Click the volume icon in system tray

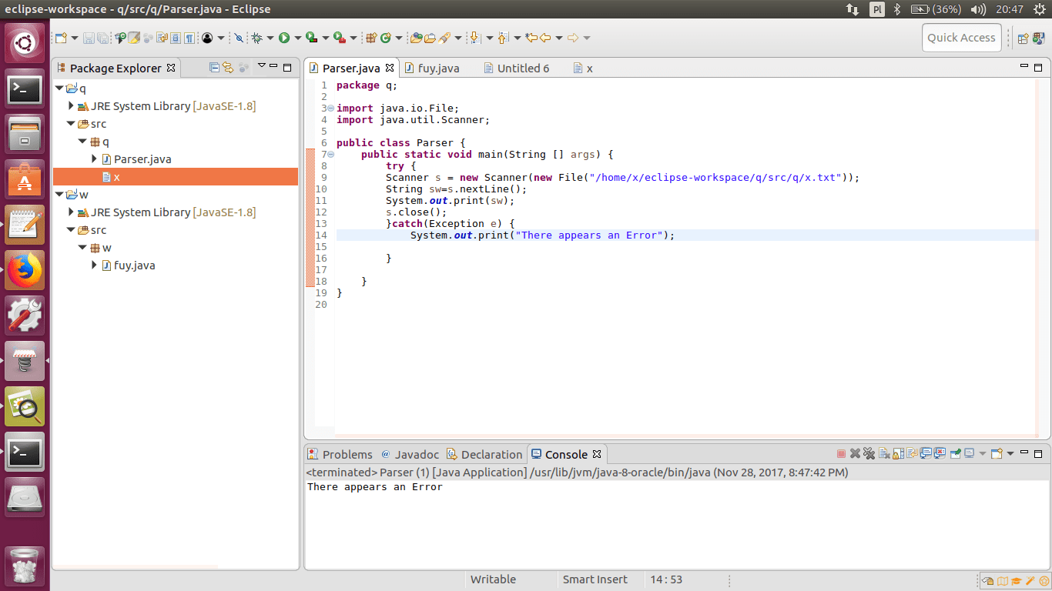click(979, 9)
